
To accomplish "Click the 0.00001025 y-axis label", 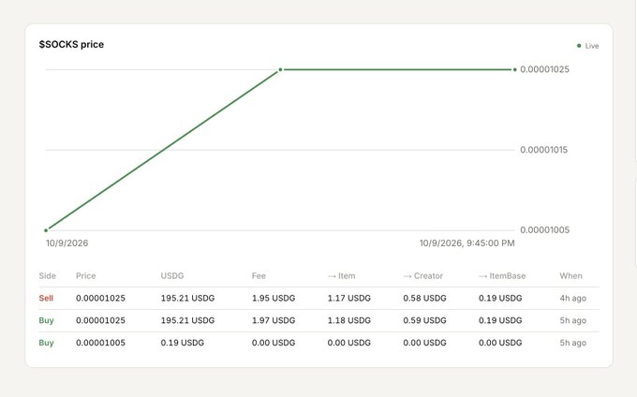I will (544, 69).
